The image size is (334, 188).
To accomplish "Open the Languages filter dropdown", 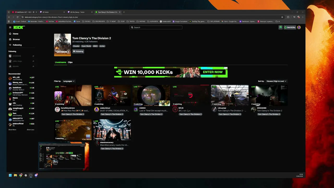I will pyautogui.click(x=69, y=81).
